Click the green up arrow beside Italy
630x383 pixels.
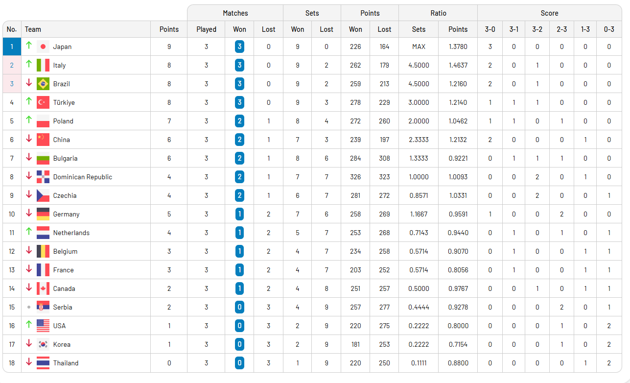pos(29,64)
